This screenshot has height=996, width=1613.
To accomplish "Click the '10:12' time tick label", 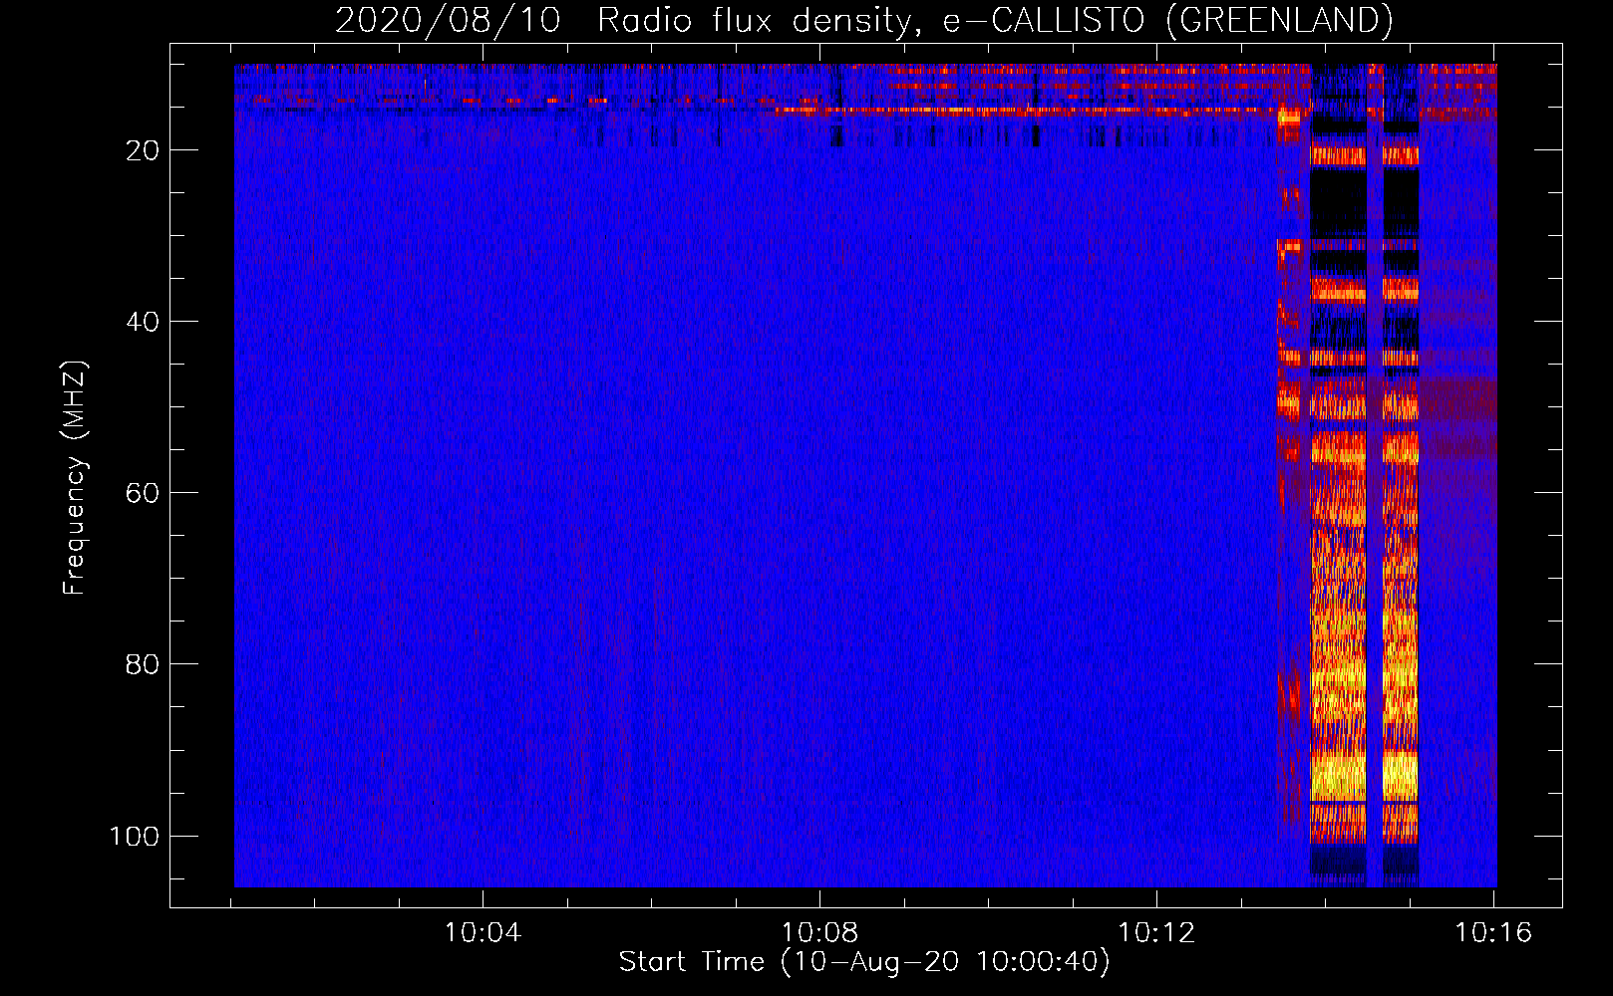I will (1156, 933).
